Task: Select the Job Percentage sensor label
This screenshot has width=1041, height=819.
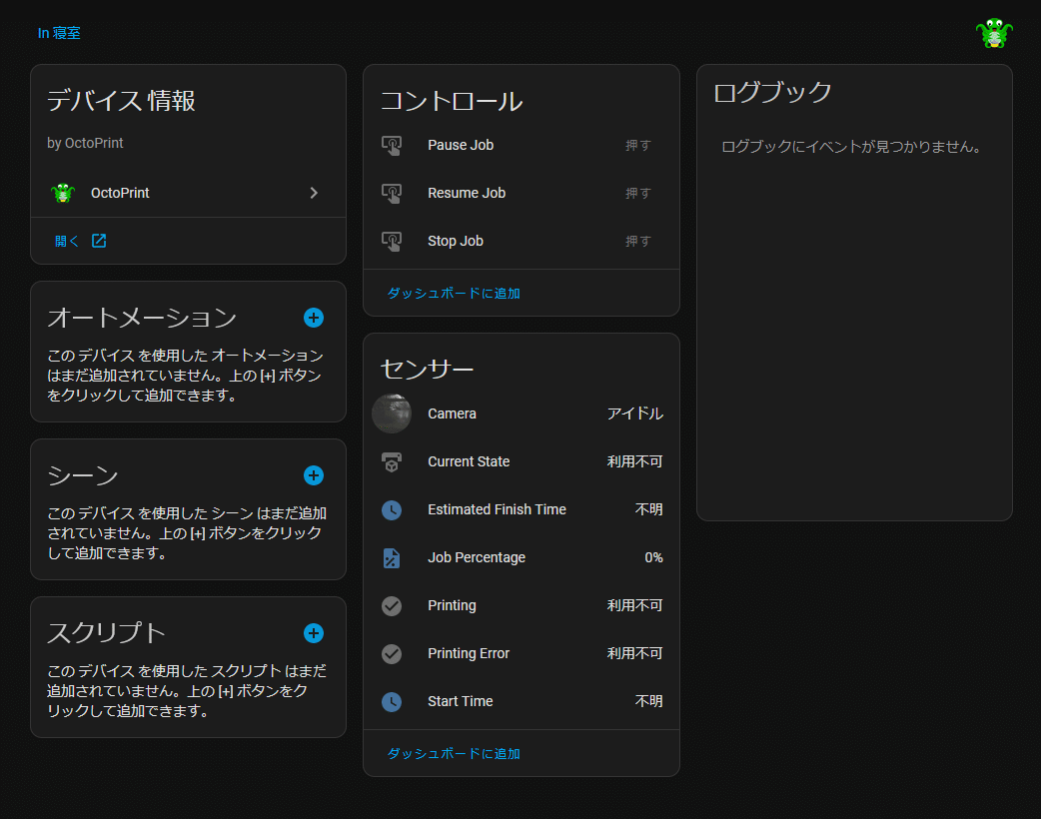Action: pos(477,557)
